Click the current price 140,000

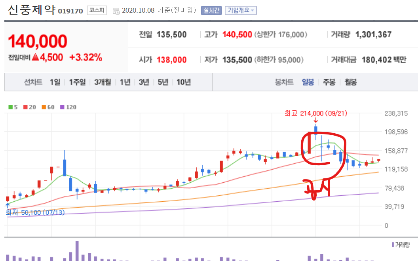tap(38, 41)
